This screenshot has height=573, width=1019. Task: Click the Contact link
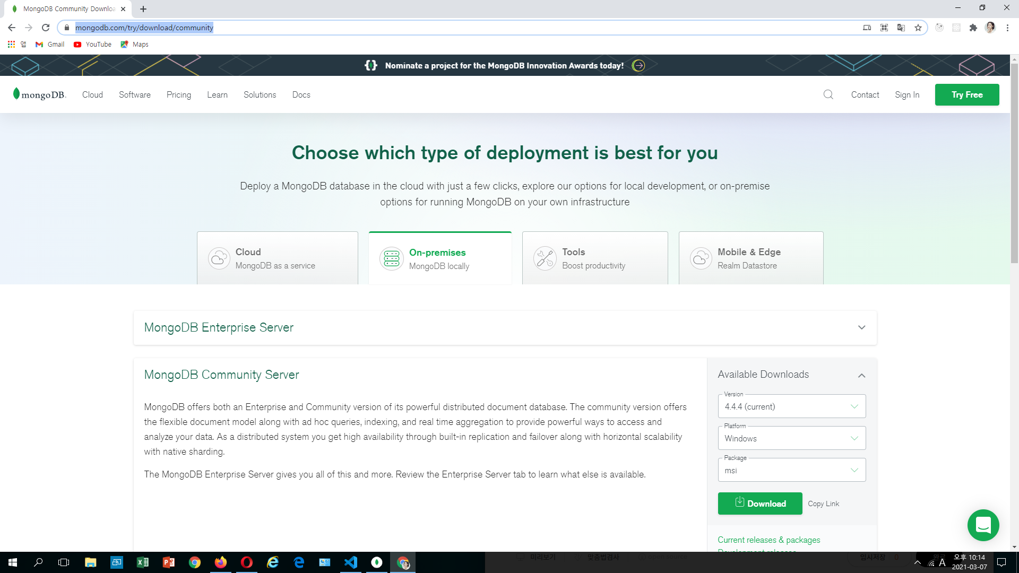pyautogui.click(x=865, y=94)
